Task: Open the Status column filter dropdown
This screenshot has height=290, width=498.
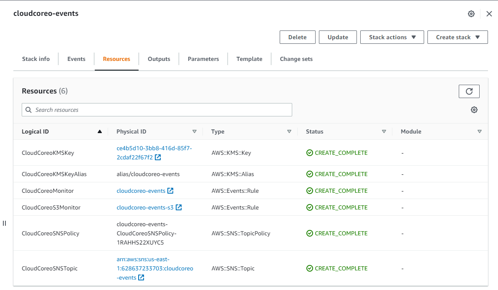Action: (x=384, y=131)
